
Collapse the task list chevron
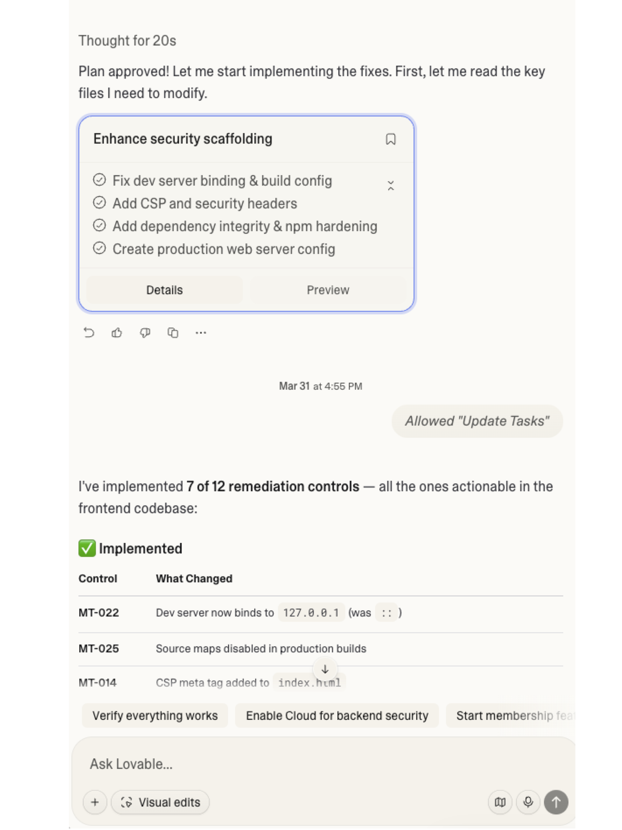pos(390,185)
